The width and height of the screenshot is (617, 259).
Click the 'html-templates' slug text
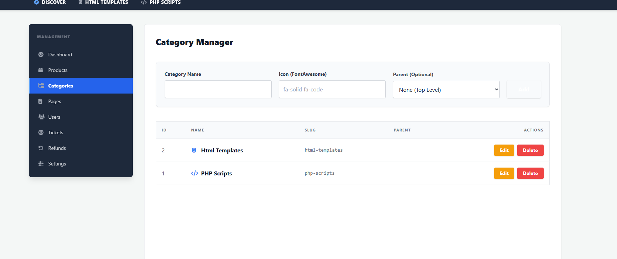(324, 150)
